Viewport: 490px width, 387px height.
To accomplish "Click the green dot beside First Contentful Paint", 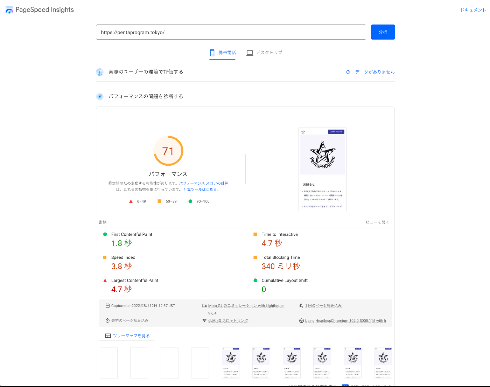I will pos(105,234).
